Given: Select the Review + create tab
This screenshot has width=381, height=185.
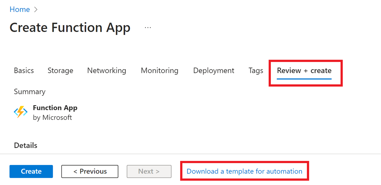Looking at the screenshot, I should tap(304, 70).
